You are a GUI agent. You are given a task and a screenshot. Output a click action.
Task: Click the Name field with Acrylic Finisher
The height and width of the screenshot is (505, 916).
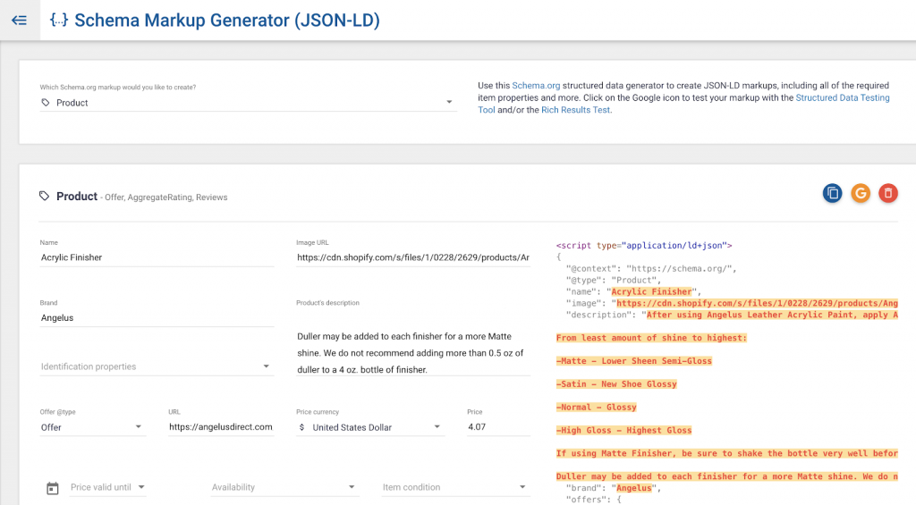click(x=157, y=257)
